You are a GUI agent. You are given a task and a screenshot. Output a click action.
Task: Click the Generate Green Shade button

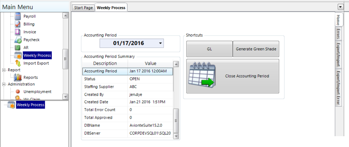point(256,49)
